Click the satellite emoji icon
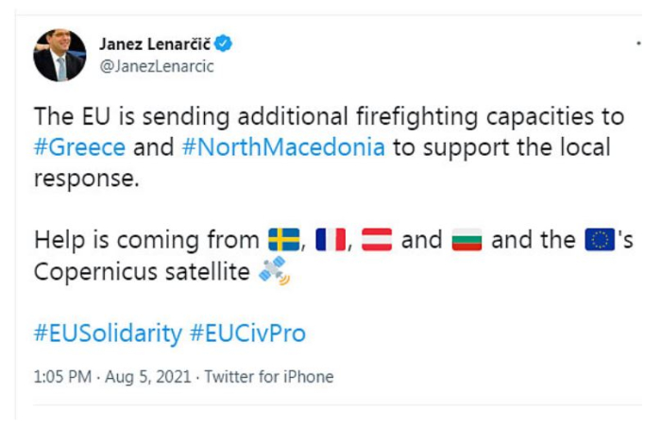Image resolution: width=661 pixels, height=428 pixels. 274,272
